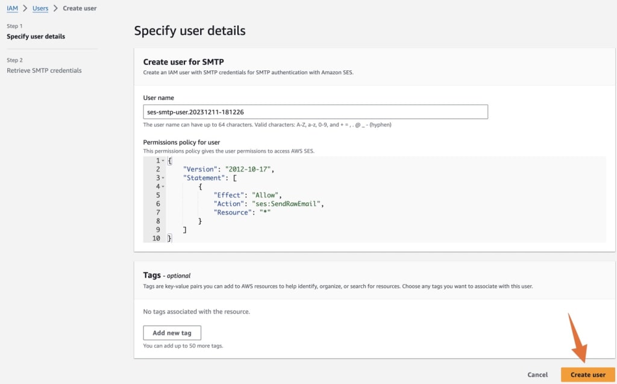Cancel the user creation

537,374
